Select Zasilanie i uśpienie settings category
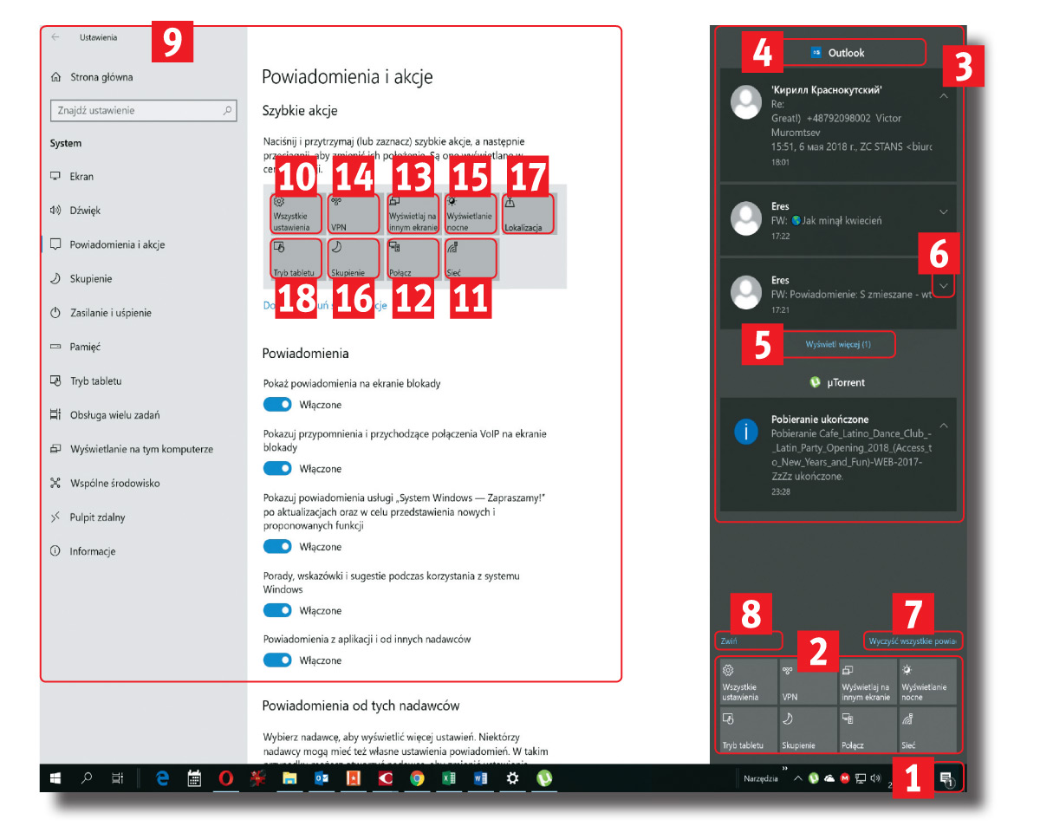Screen dimensions: 1040x826 pyautogui.click(x=110, y=313)
